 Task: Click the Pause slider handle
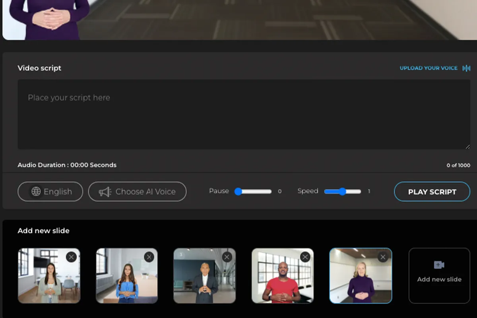[x=238, y=192]
